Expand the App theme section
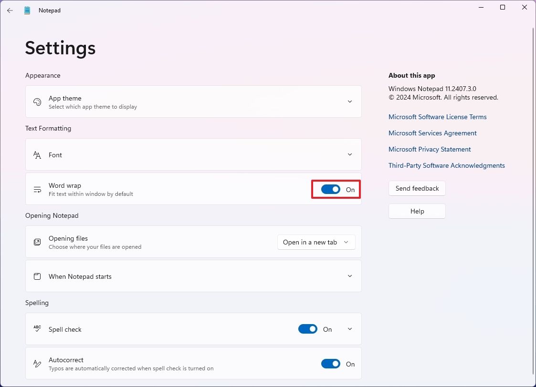 click(x=350, y=102)
